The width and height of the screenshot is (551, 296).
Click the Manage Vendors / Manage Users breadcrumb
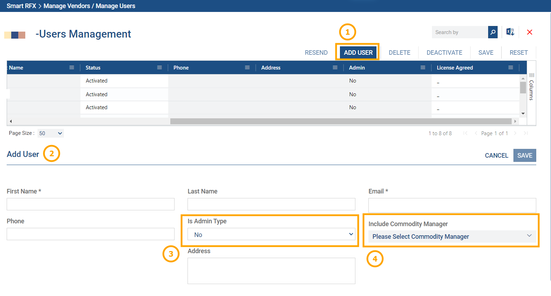pyautogui.click(x=89, y=6)
